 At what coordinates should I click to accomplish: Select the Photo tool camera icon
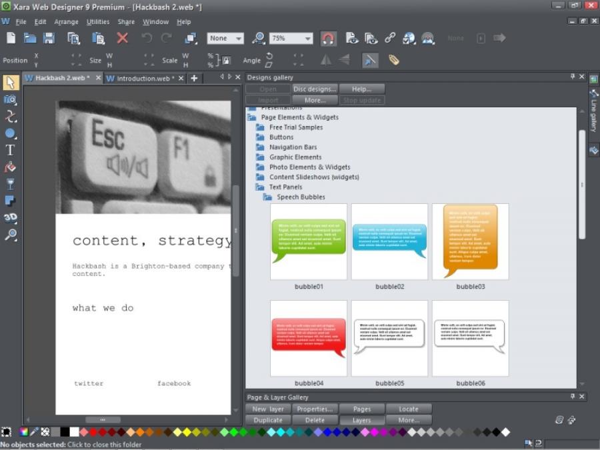[10, 100]
